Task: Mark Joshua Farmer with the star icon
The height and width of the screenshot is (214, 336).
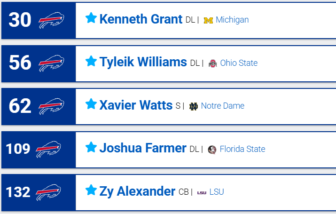Action: point(91,147)
